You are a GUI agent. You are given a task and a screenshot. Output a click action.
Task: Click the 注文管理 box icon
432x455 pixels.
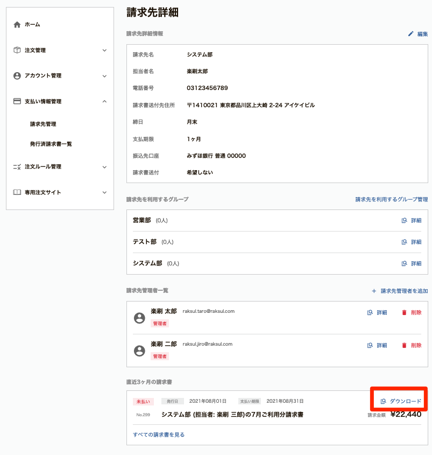(x=17, y=50)
